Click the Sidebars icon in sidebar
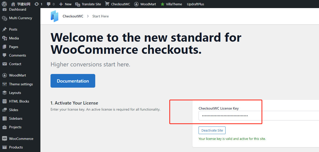 point(5,118)
